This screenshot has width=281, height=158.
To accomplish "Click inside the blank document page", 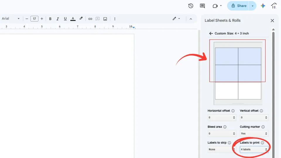I will point(67,96).
